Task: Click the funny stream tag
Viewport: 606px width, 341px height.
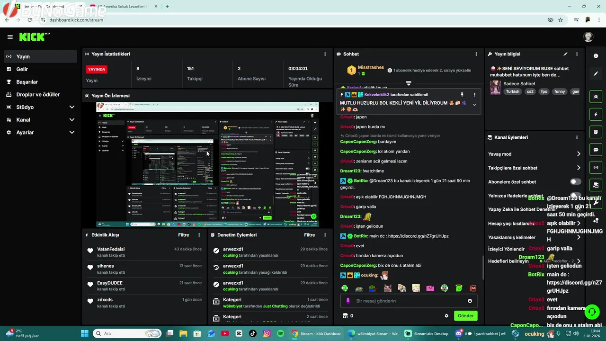Action: point(560,91)
